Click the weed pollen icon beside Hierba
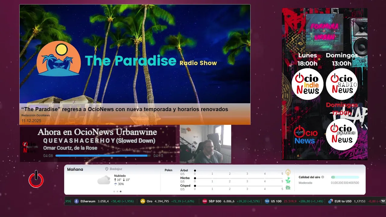This screenshot has width=386, height=217. click(x=288, y=180)
